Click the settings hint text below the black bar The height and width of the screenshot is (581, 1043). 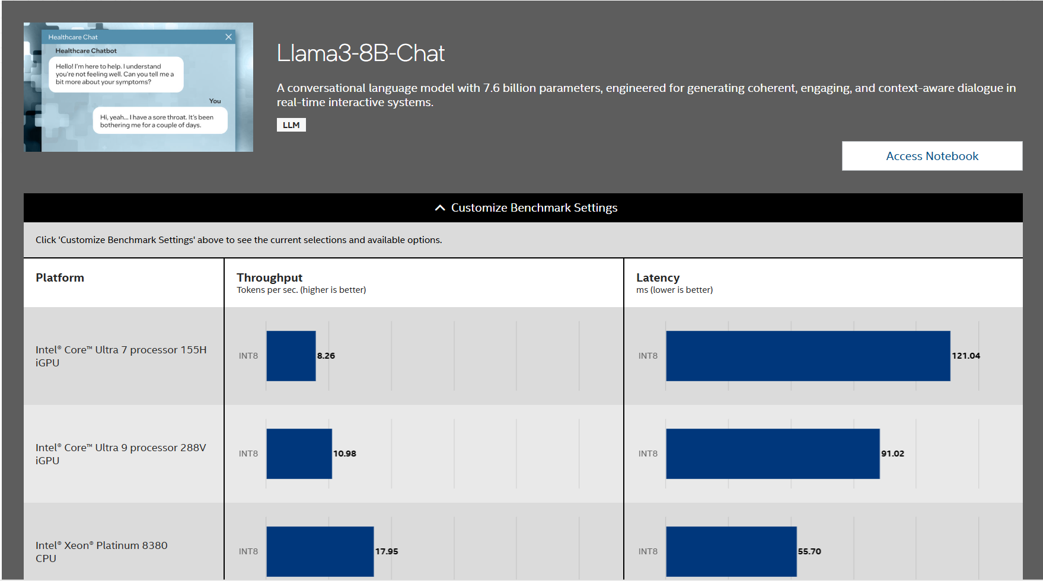(x=238, y=240)
